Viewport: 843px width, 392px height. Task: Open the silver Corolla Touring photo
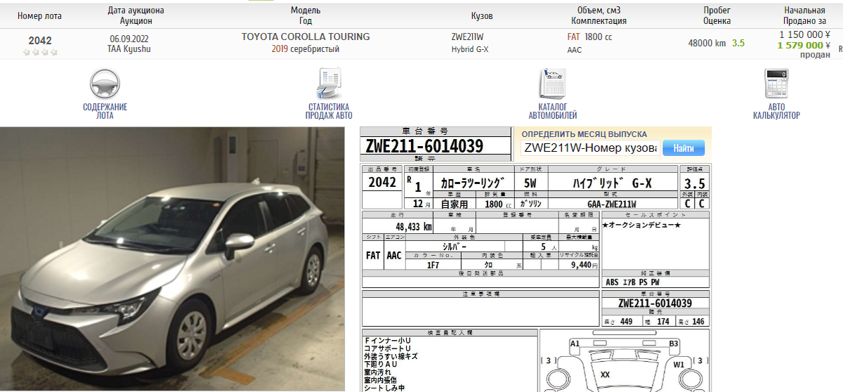point(172,259)
